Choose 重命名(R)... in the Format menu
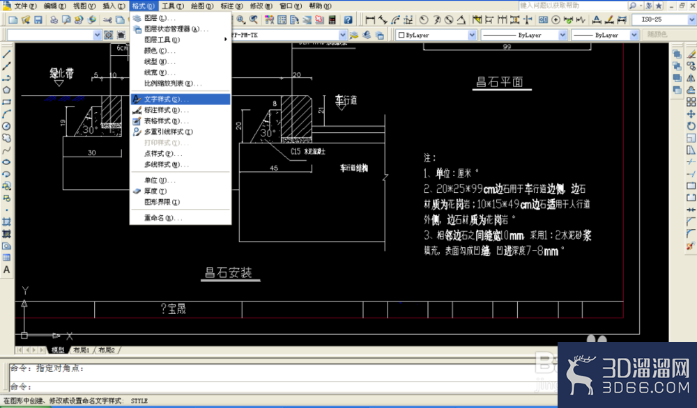The height and width of the screenshot is (408, 697). click(181, 218)
